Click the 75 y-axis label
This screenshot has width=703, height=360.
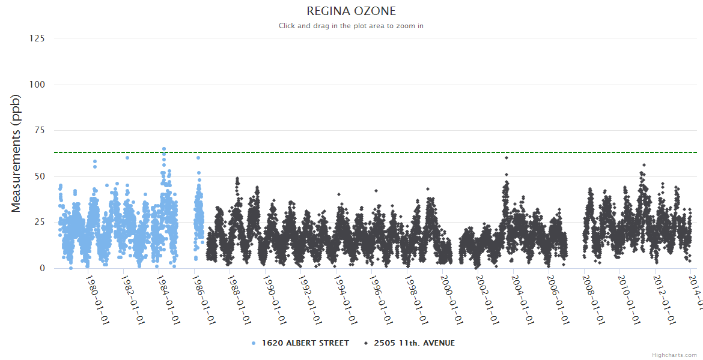[39, 130]
